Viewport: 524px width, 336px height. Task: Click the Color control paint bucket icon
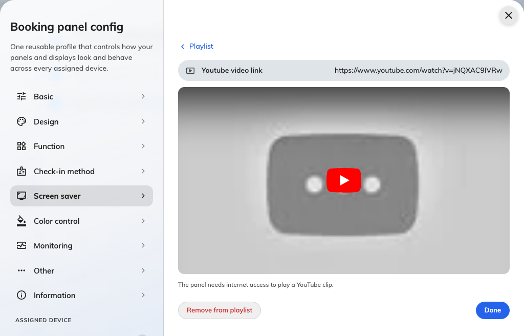pos(21,221)
